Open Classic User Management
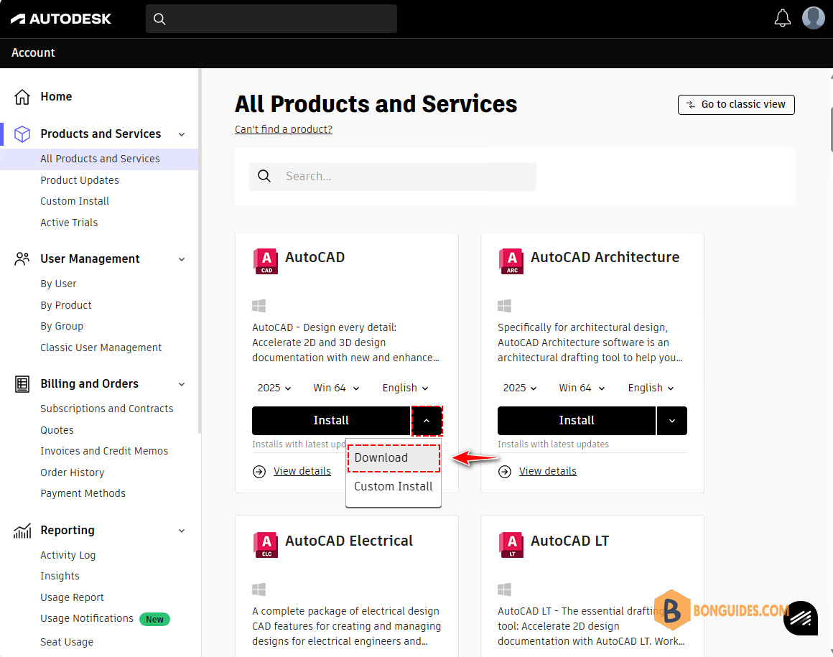833x657 pixels. tap(101, 348)
